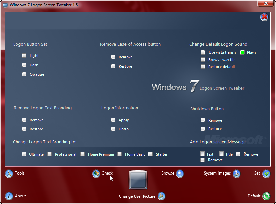Screen dimensions: 276x204
Task: Enable 'Use vista trans ?' option
Action: 203,52
